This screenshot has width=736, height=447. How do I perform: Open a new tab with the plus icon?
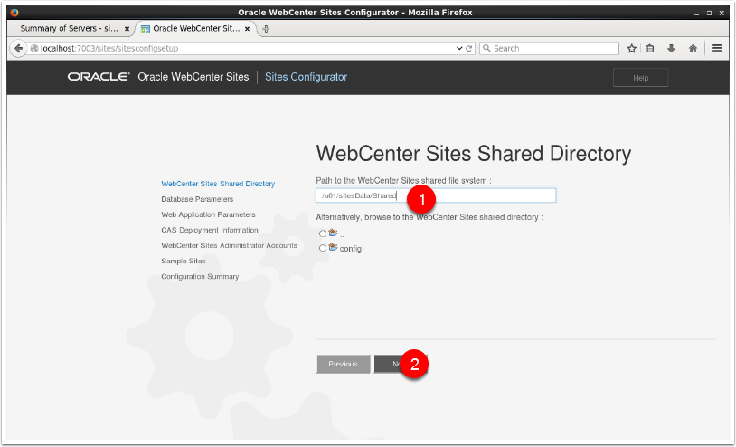click(x=265, y=29)
